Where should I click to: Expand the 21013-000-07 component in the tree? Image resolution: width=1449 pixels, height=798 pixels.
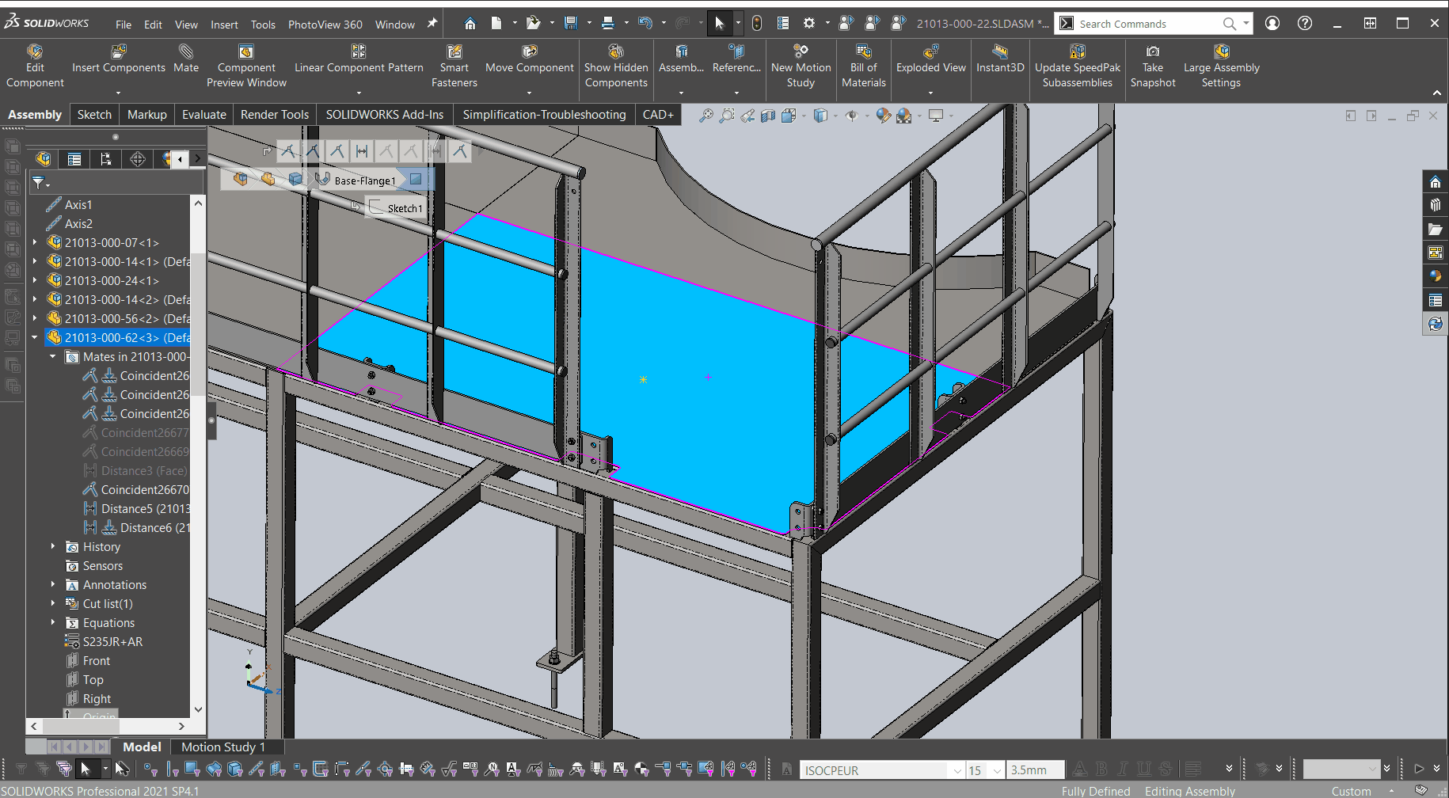tap(34, 242)
